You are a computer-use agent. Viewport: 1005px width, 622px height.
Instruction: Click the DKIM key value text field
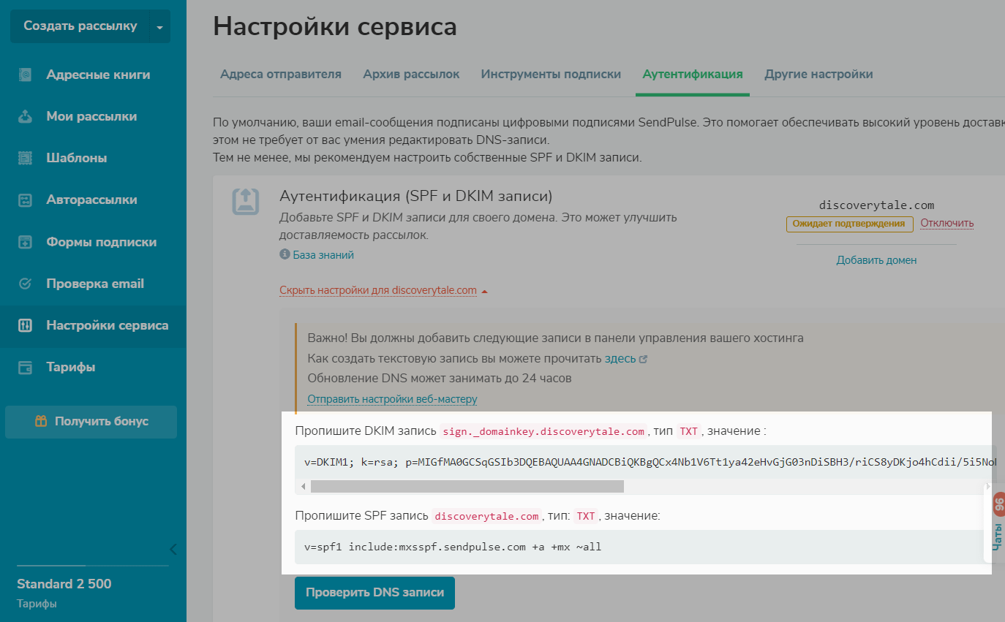pos(646,462)
